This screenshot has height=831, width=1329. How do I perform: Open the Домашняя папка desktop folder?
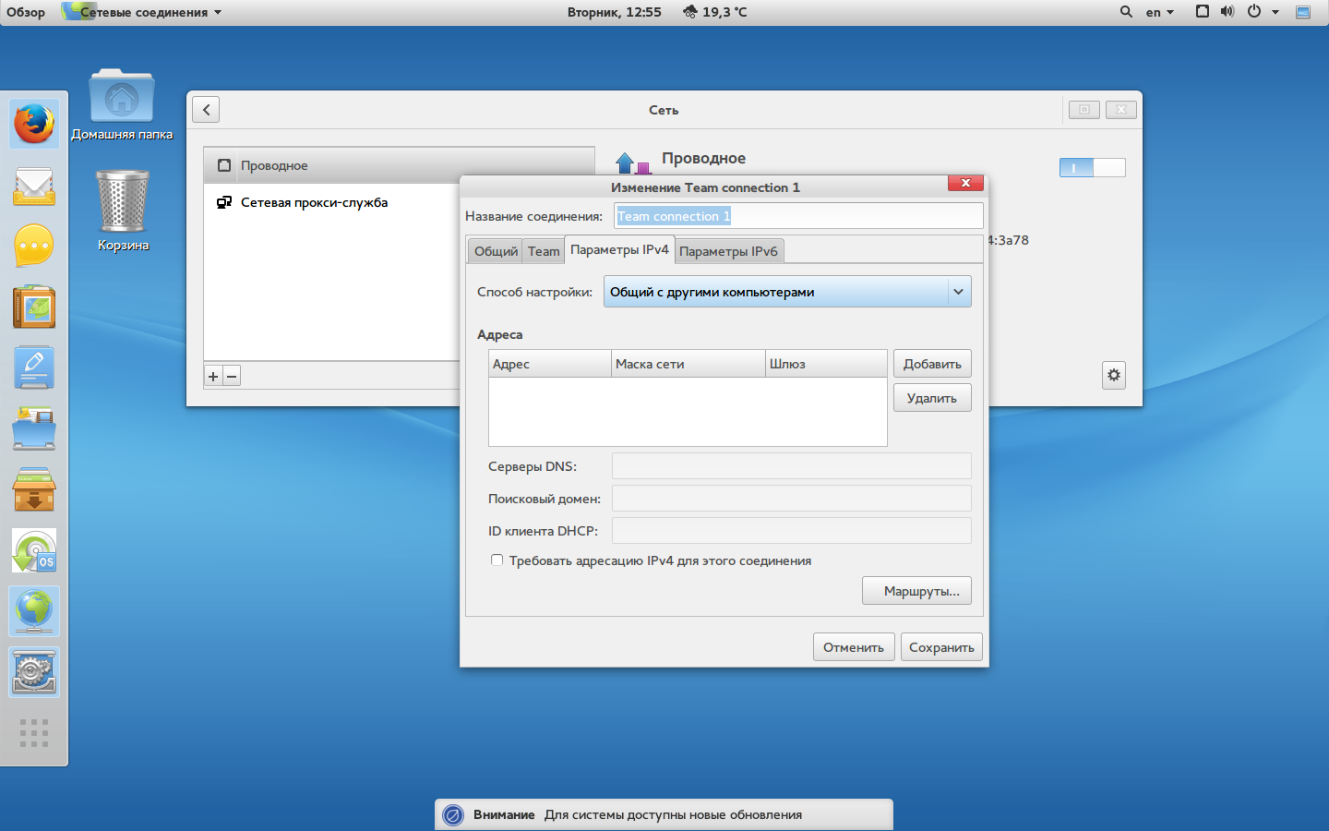(122, 104)
